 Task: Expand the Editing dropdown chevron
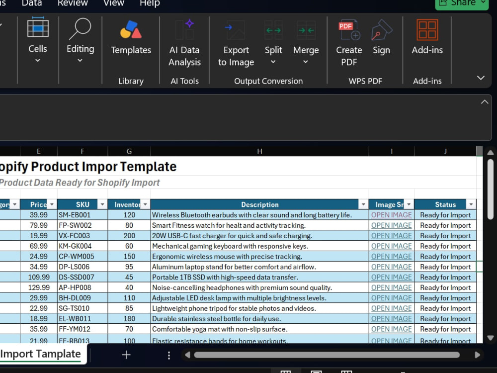80,60
